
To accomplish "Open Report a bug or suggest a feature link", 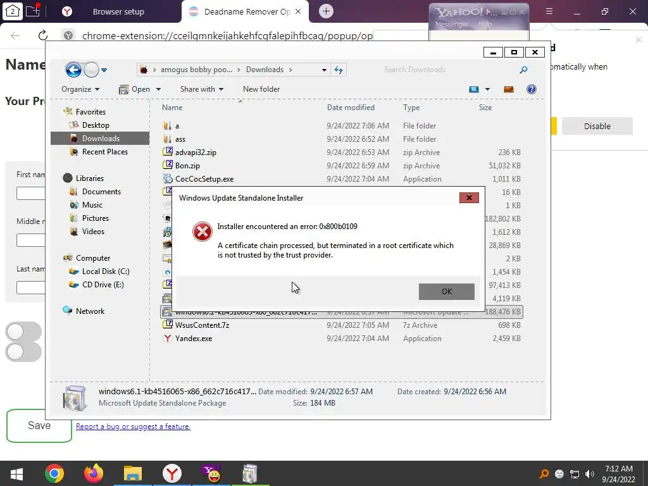I will pos(133,427).
